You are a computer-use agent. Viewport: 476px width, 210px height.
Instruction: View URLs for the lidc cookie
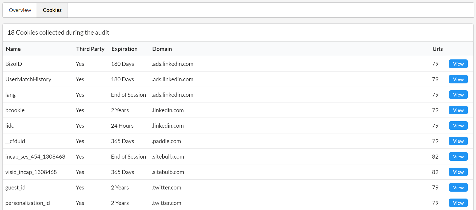458,126
